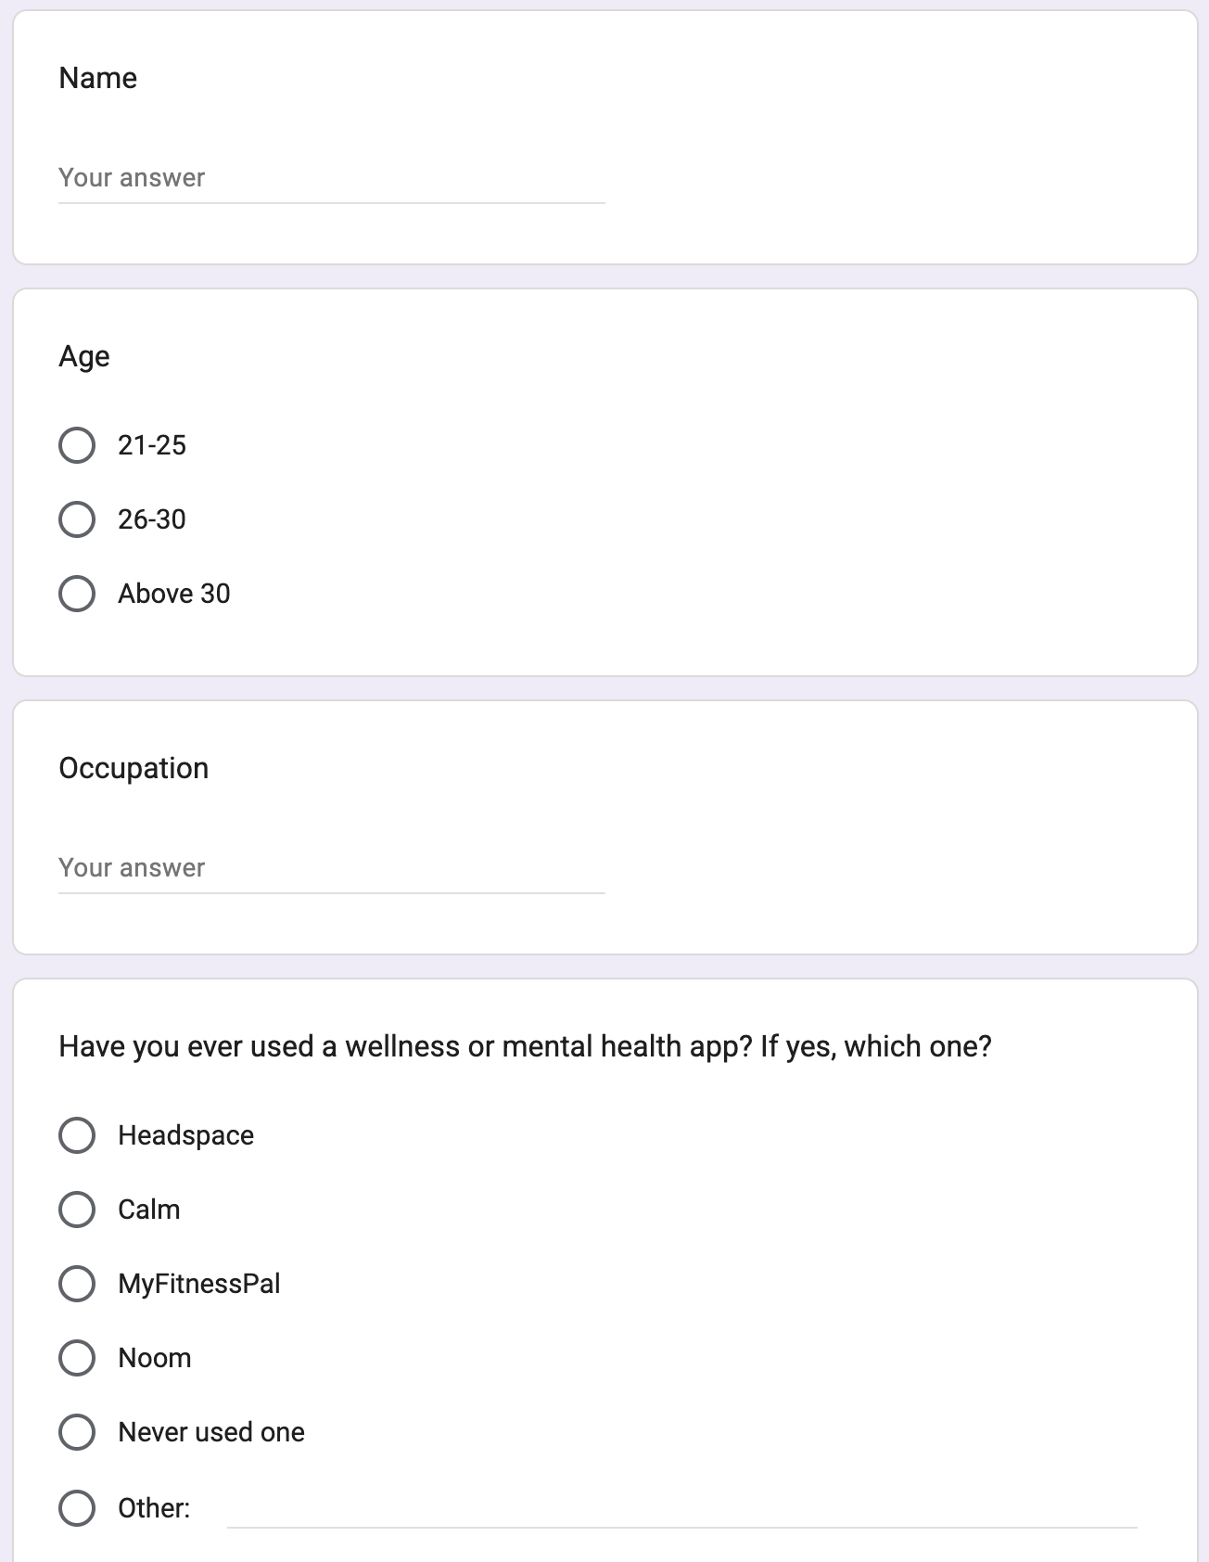The height and width of the screenshot is (1562, 1209).
Task: Select Headspace as the wellness app
Action: coord(77,1135)
